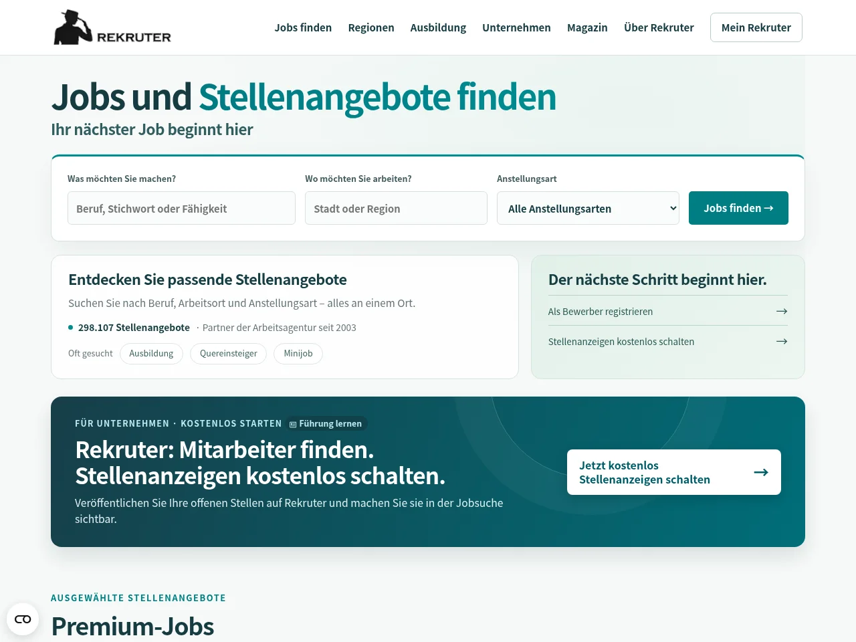The height and width of the screenshot is (642, 856).
Task: Click the Premium-Jobs heading
Action: (132, 627)
